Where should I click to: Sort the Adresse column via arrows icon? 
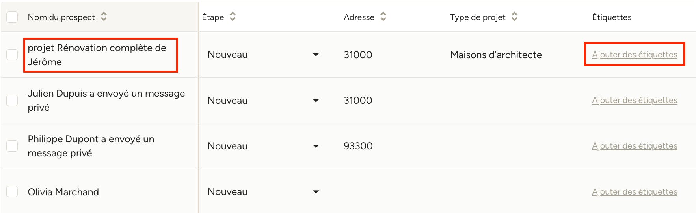coord(383,17)
